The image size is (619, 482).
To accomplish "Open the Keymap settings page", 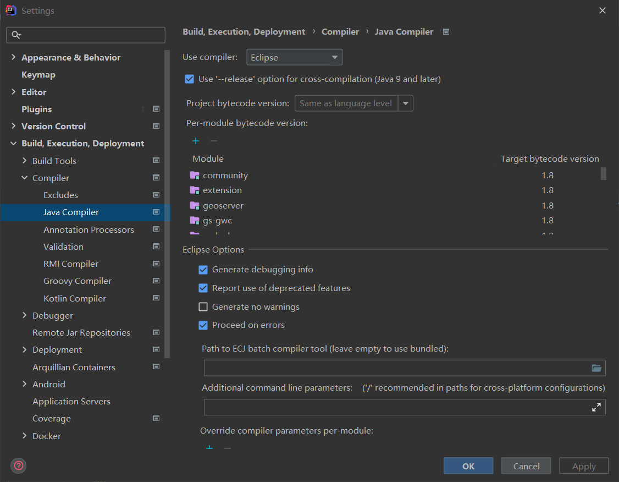I will (x=38, y=75).
